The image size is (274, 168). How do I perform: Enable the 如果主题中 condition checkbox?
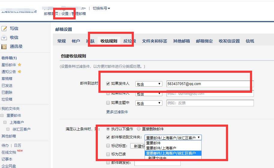click(x=108, y=103)
